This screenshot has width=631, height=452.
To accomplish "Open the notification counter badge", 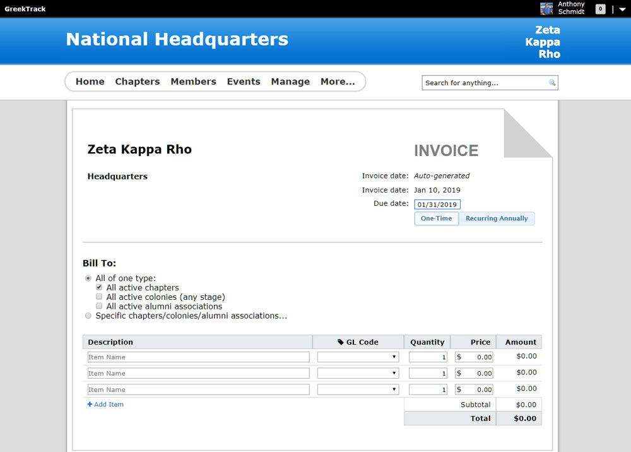I will pyautogui.click(x=601, y=9).
